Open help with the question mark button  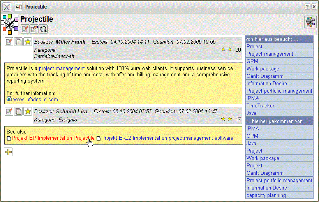point(307,7)
